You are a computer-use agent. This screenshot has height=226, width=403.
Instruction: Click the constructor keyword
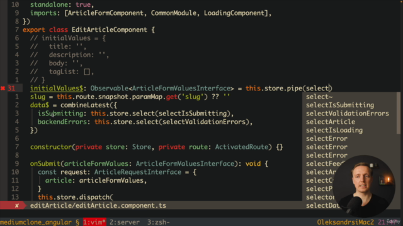(x=51, y=147)
